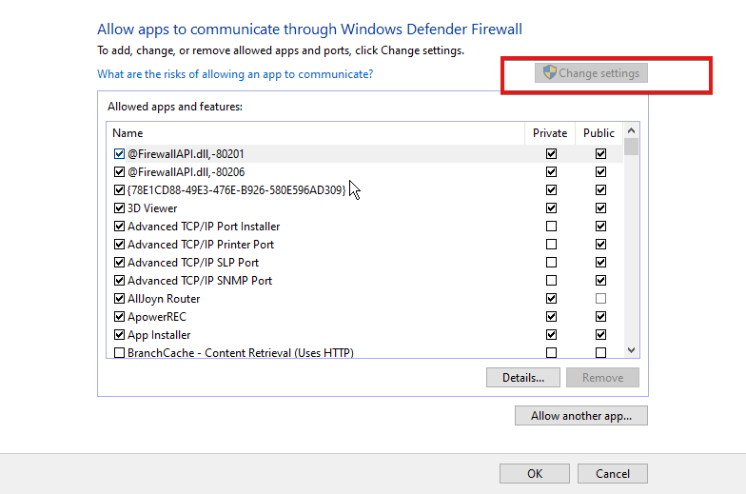Image resolution: width=746 pixels, height=494 pixels.
Task: Click the scrollbar down arrow
Action: (632, 350)
